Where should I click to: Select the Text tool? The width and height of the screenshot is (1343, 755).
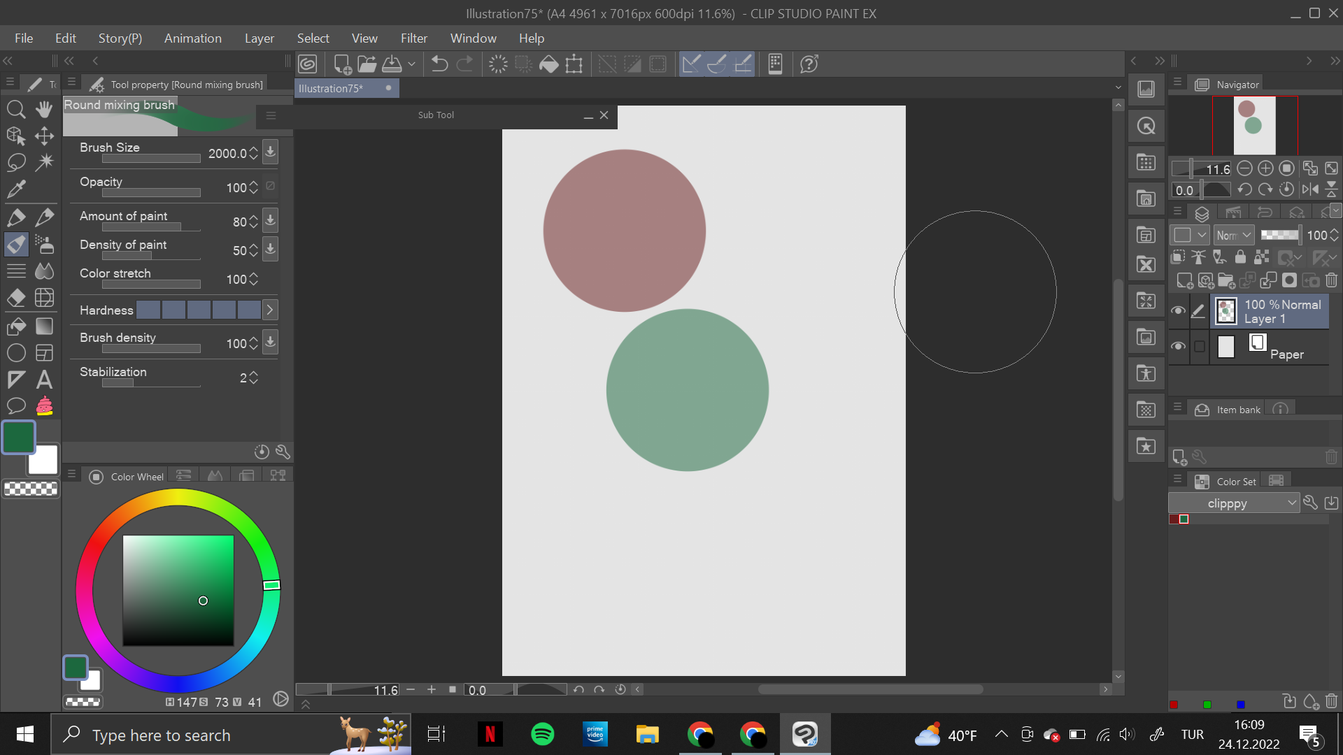(44, 380)
